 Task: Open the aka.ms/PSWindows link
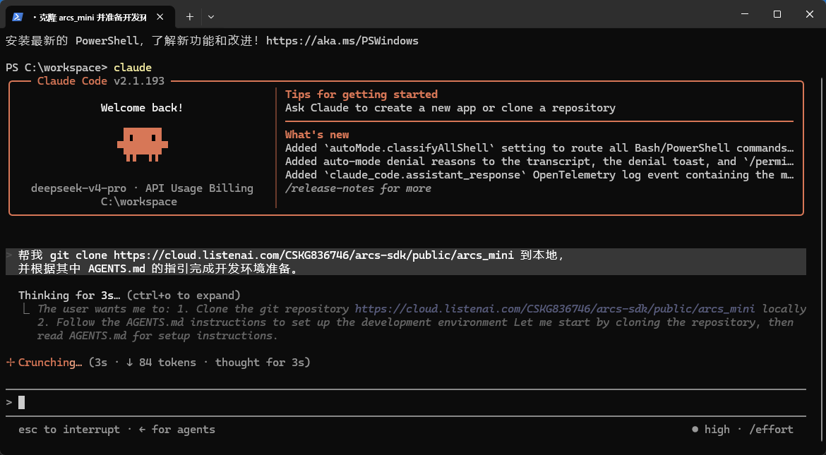[x=342, y=40]
